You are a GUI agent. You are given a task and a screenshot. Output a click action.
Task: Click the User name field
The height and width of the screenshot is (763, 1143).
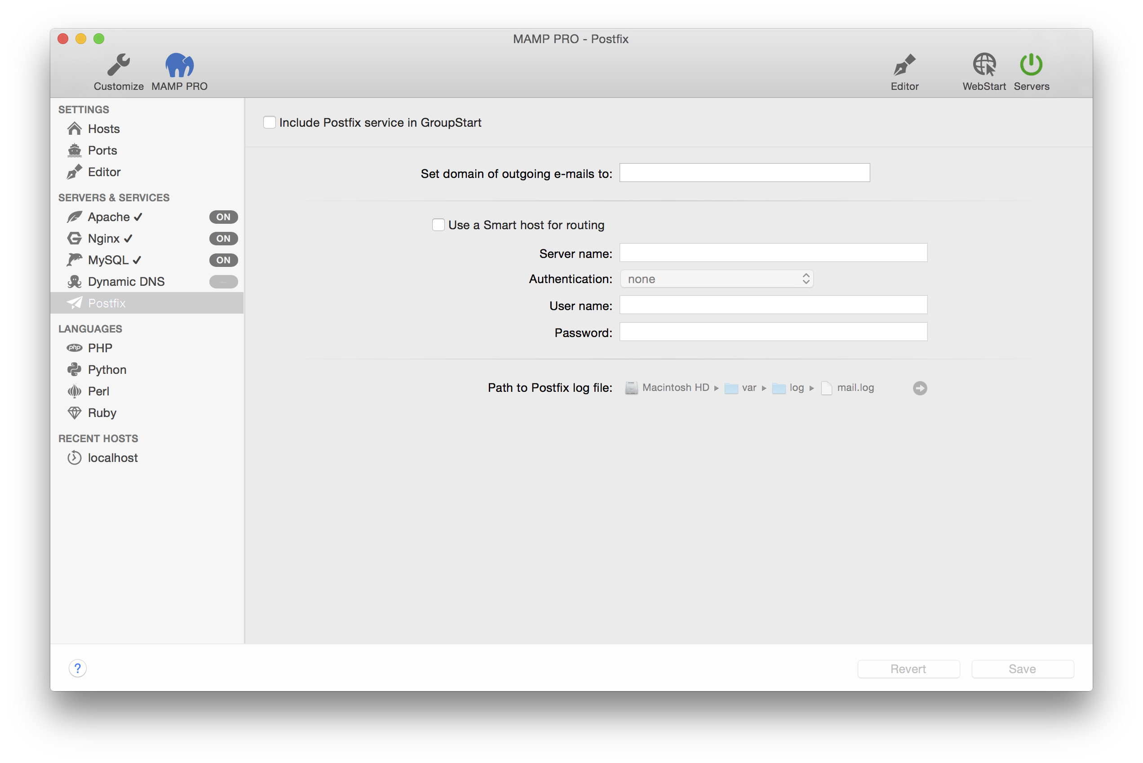tap(773, 305)
